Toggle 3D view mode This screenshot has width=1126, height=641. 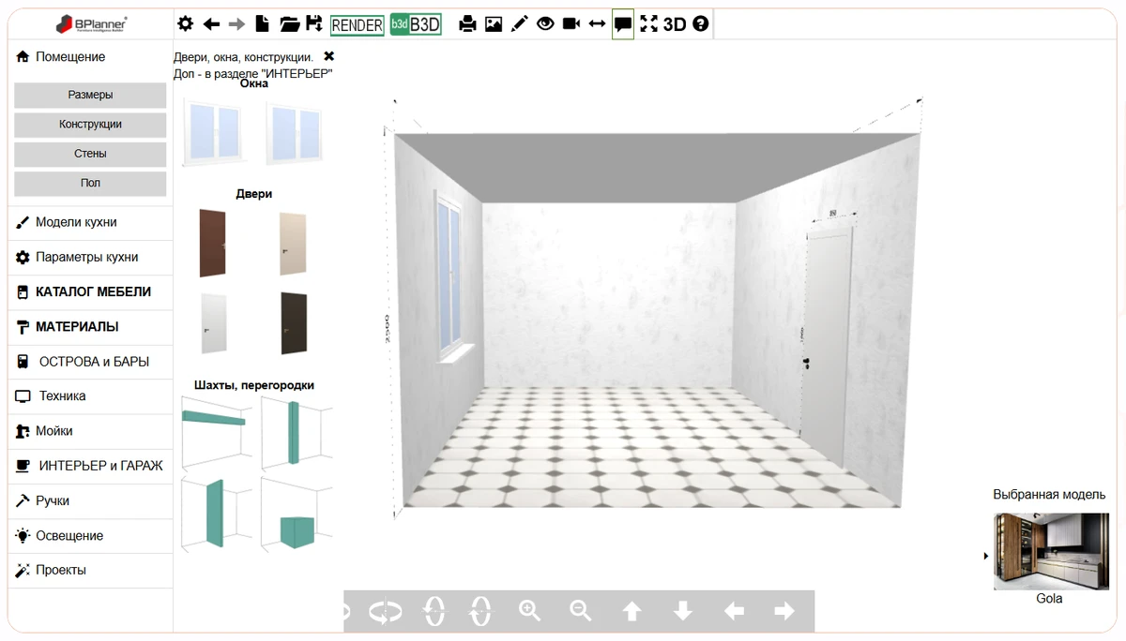click(x=675, y=24)
